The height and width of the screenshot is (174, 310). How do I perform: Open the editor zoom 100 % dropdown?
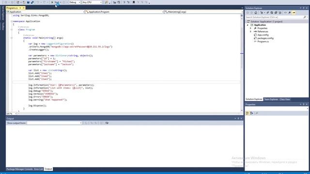(12, 114)
